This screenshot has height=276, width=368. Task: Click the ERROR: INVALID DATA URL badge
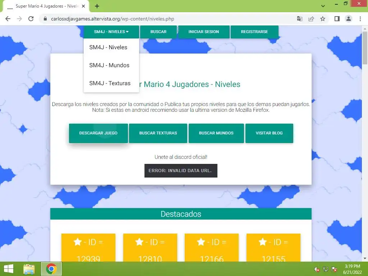(x=181, y=171)
